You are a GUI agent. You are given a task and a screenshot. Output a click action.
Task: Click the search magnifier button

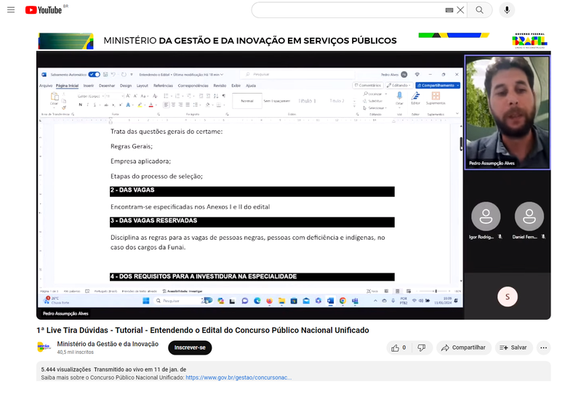point(479,10)
